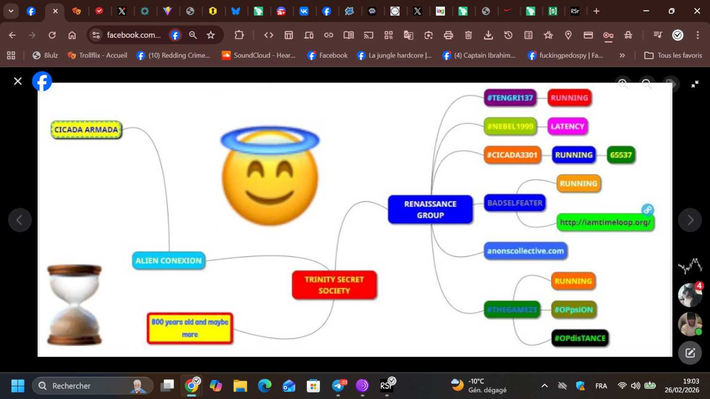Click the QR code generator toolbar icon
The image size is (710, 399).
[389, 35]
